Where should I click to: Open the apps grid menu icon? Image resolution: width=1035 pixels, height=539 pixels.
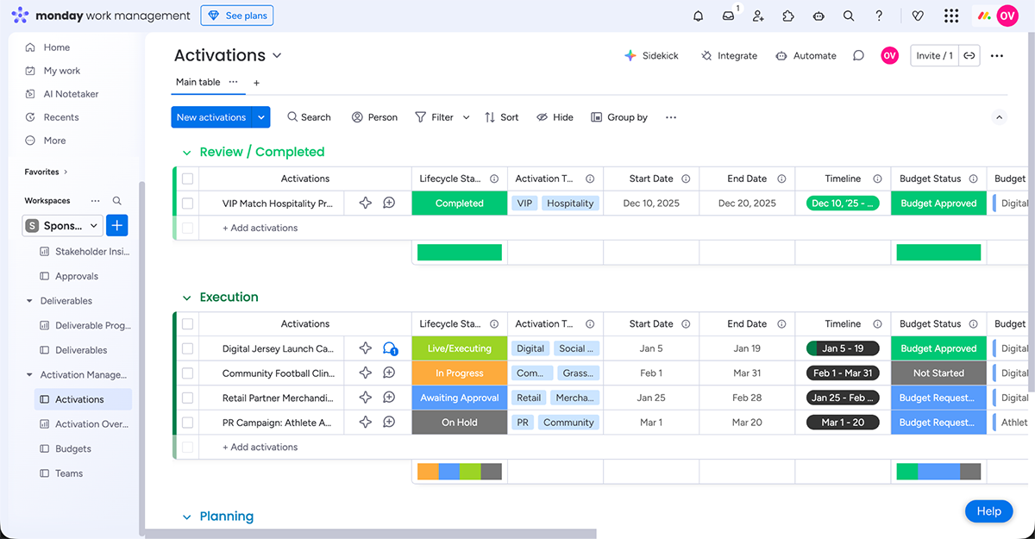(x=950, y=16)
